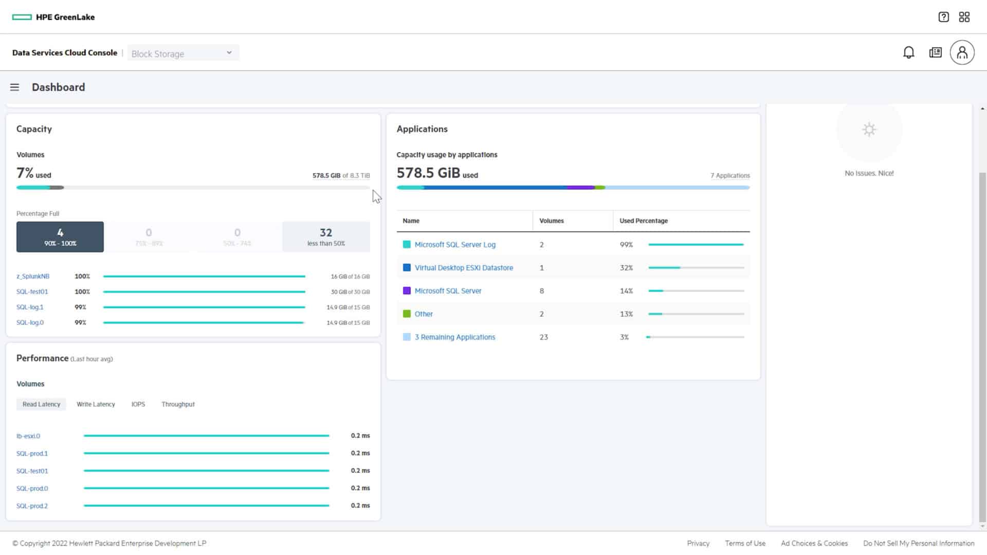Click the applications capacity usage color bar
This screenshot has width=987, height=555.
pos(573,188)
